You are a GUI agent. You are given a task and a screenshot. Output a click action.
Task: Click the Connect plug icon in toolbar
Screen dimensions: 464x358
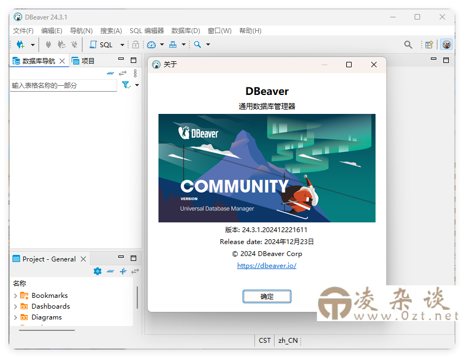(x=48, y=44)
